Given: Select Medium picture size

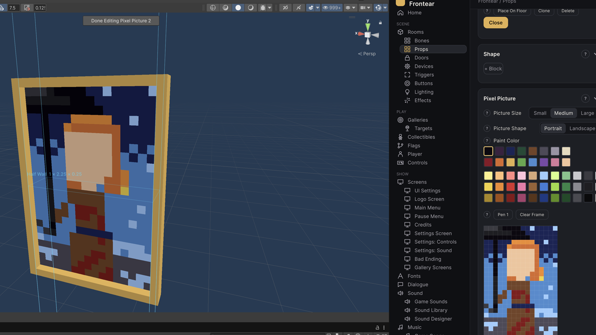Looking at the screenshot, I should coord(563,113).
